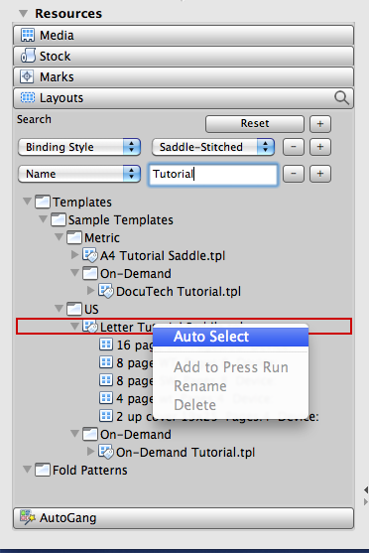Choose Add to Press Run menu item

click(x=231, y=367)
